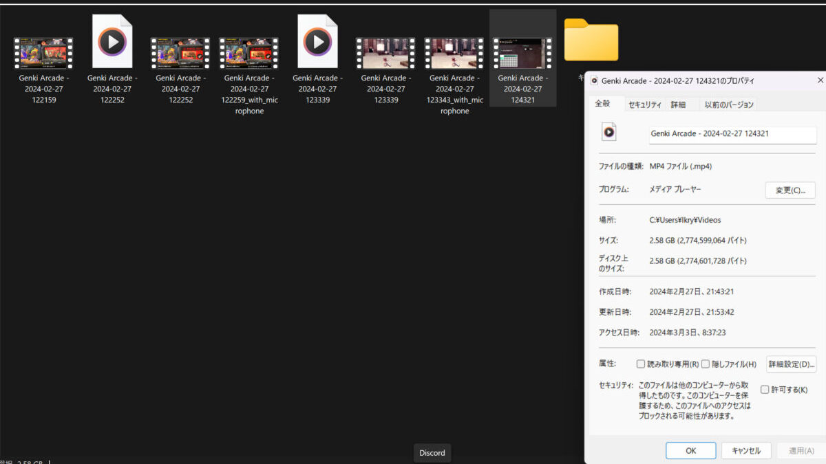Click the media file icon beside the name field
This screenshot has width=826, height=464.
[x=608, y=132]
